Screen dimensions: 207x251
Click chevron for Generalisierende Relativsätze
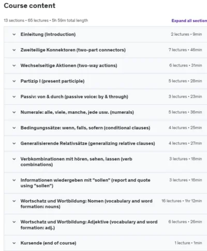14,143
